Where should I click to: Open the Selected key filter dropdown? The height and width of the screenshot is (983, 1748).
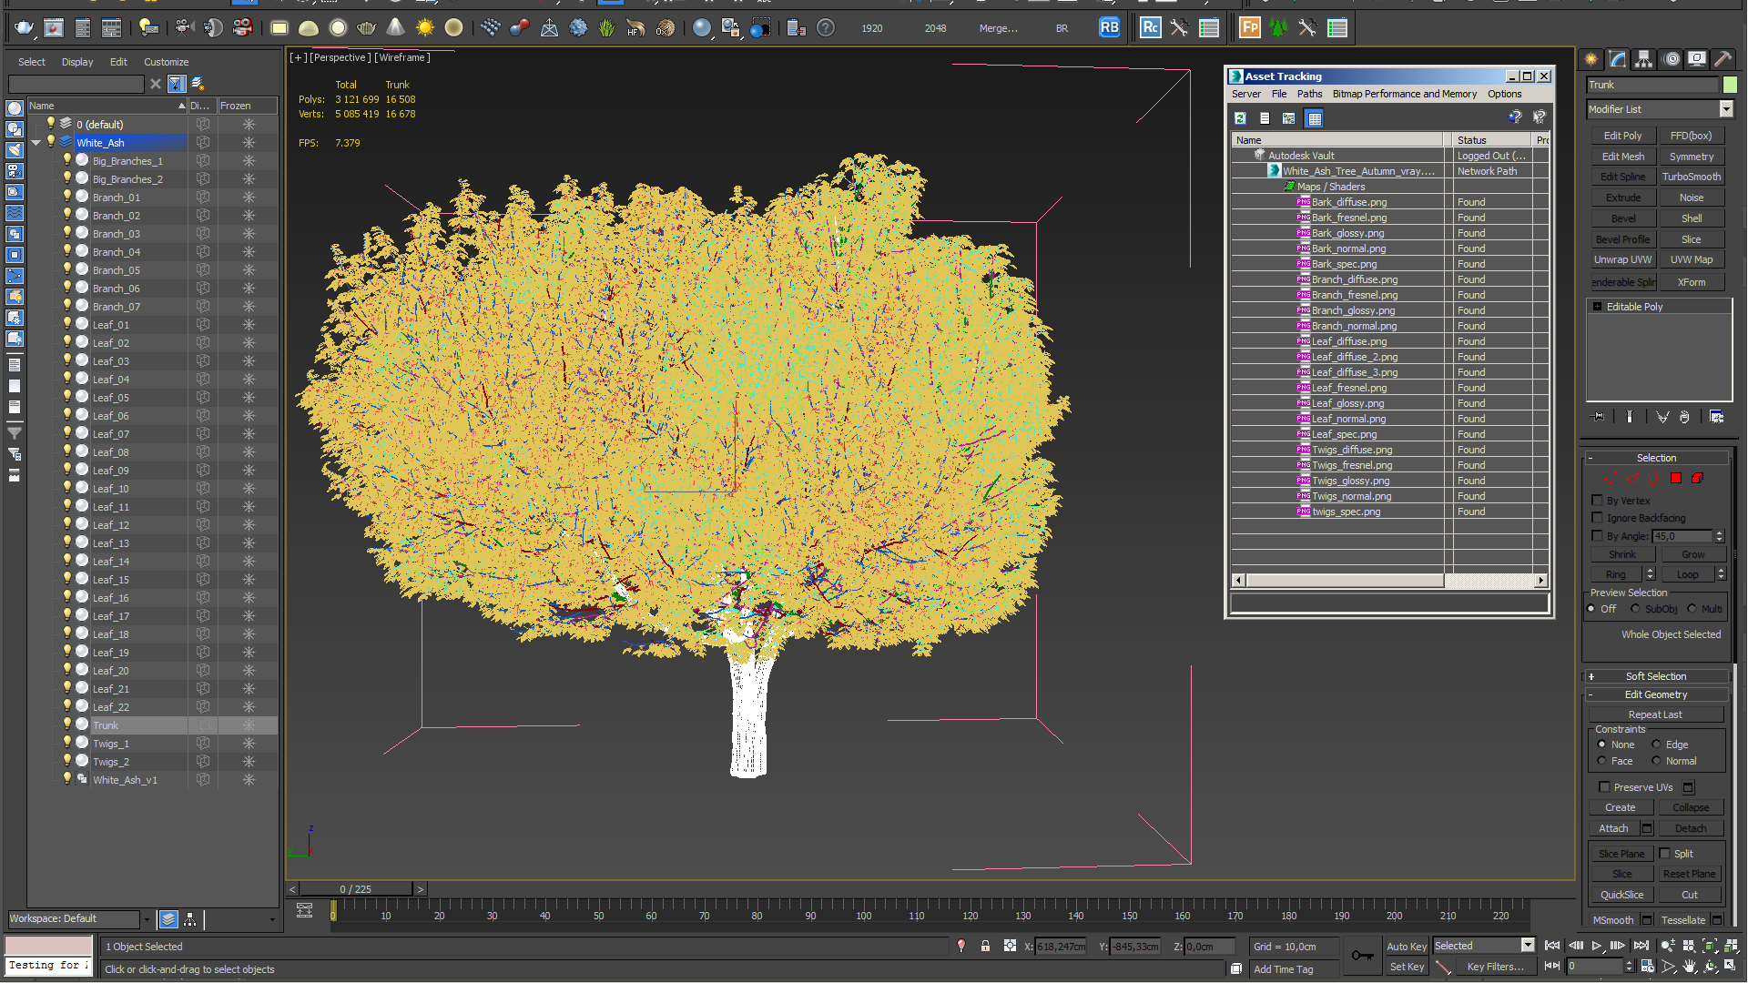[x=1528, y=946]
